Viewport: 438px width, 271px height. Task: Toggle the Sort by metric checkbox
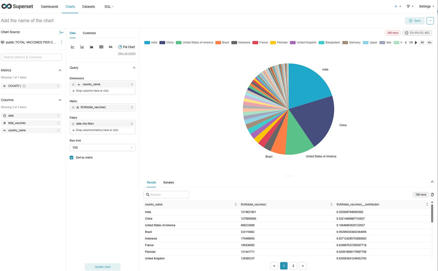click(72, 157)
